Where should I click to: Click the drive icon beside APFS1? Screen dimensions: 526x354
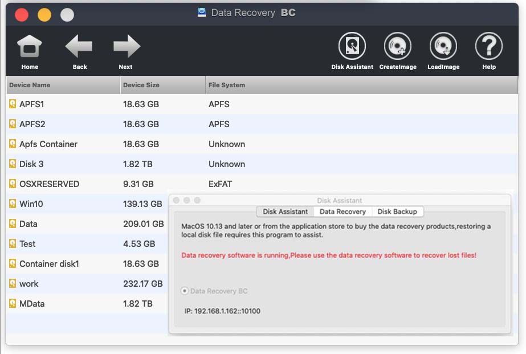pyautogui.click(x=13, y=104)
